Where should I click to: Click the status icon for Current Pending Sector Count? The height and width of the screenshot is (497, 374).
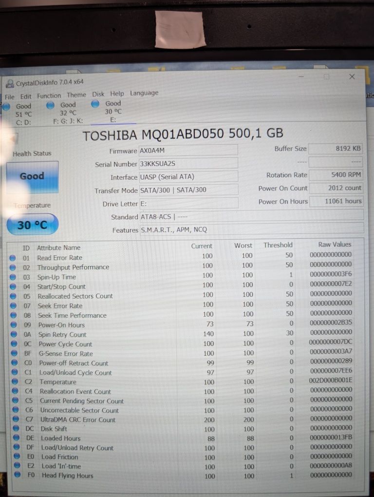[x=15, y=401]
